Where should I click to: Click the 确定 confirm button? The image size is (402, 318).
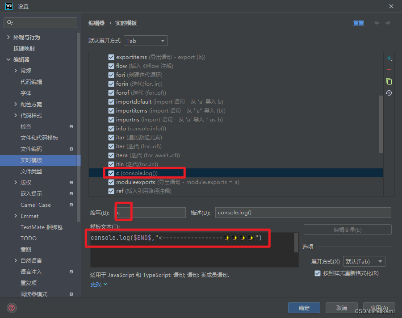(x=304, y=308)
